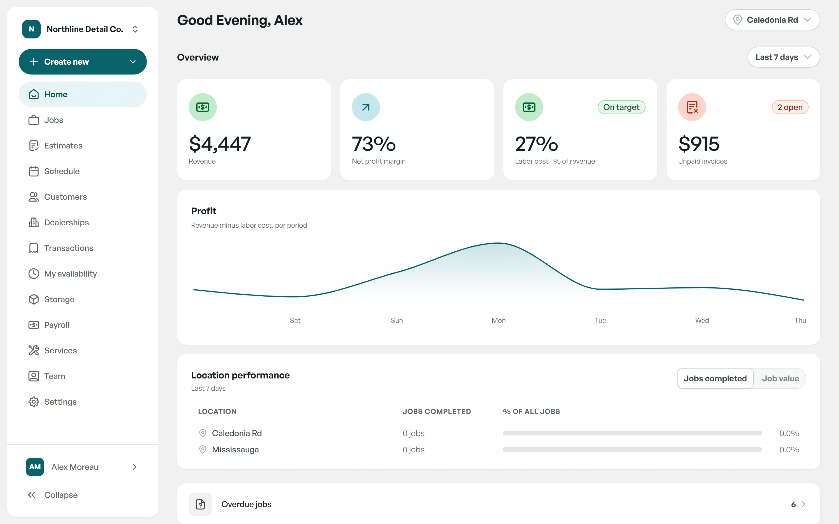Click the map pin beside Mississauga
839x524 pixels.
[203, 449]
